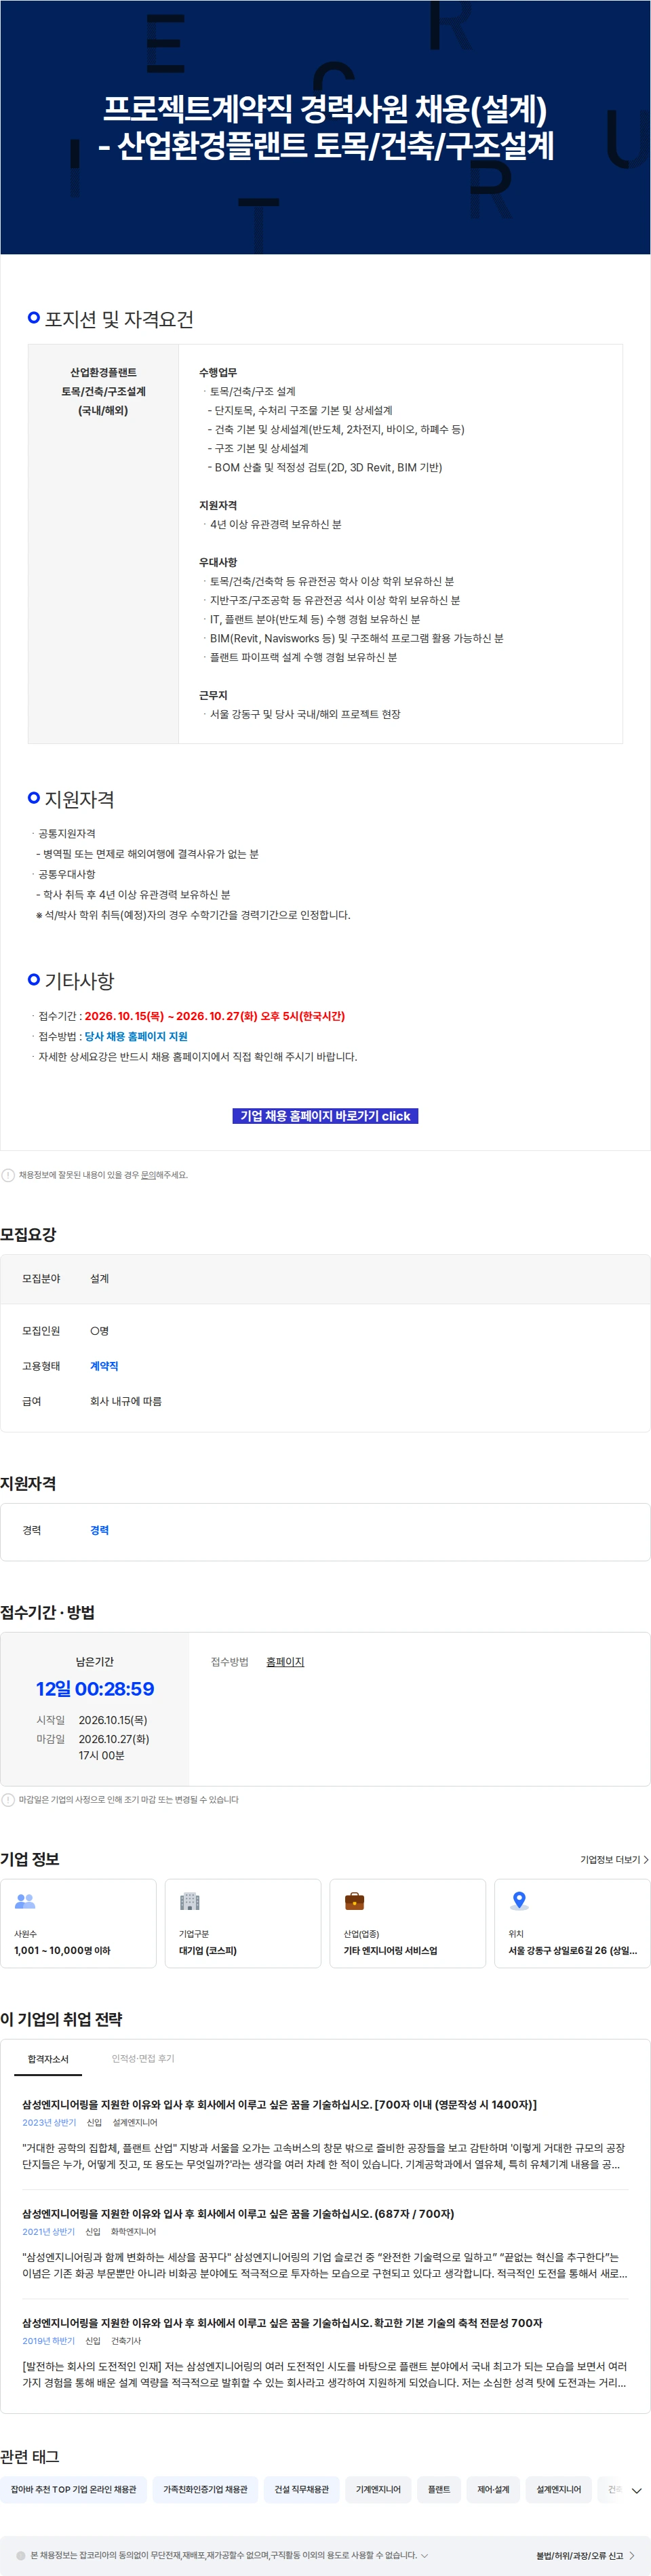Click the 불법/허위/과장/오류 신고 link
651x2576 pixels.
(x=579, y=2555)
